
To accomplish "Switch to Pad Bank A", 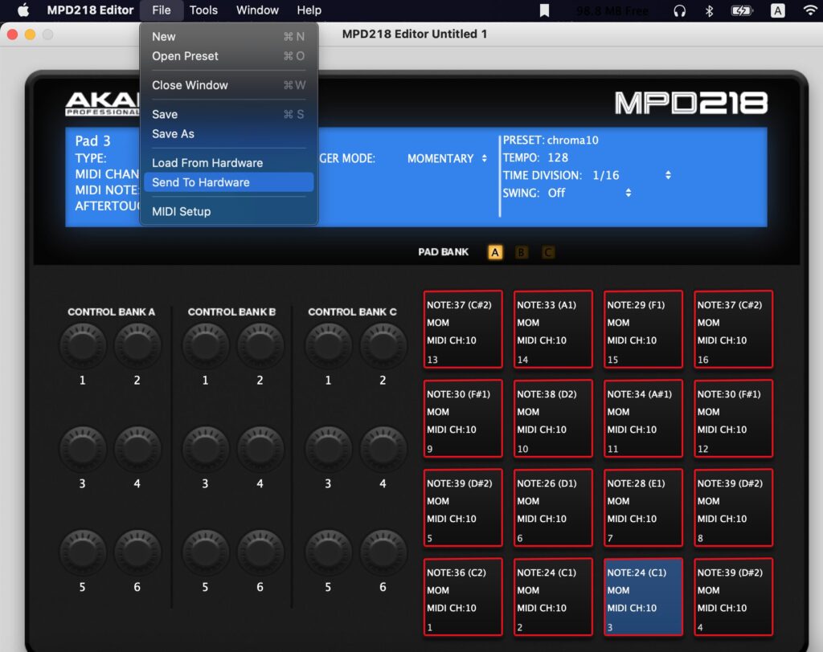I will 494,252.
